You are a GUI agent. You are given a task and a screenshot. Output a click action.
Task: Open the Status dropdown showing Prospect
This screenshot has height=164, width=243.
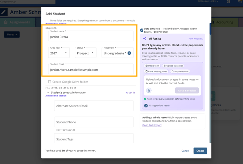click(86, 53)
